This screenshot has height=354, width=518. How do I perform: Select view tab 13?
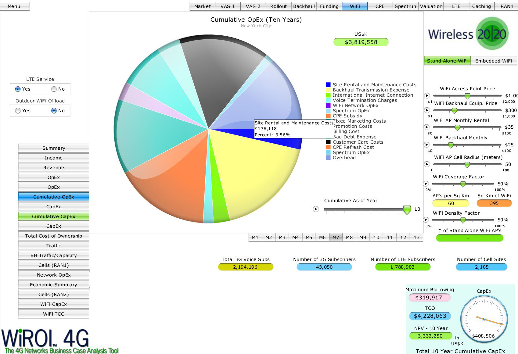point(416,237)
